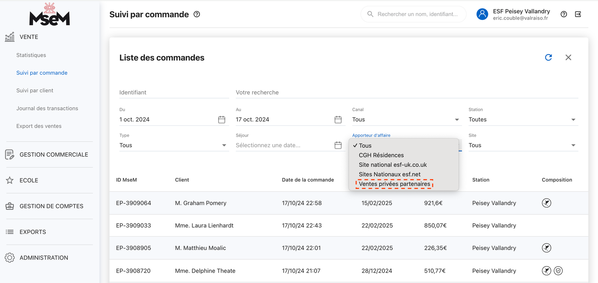Open Statistiques in the sidebar
This screenshot has width=598, height=283.
[31, 55]
